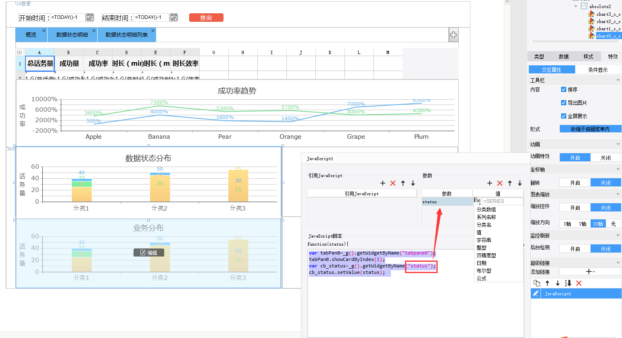The height and width of the screenshot is (338, 622).
Task: Move selected 参数 down
Action: coord(520,183)
